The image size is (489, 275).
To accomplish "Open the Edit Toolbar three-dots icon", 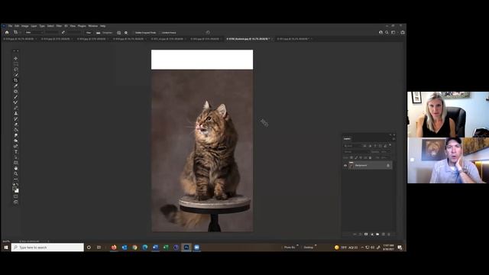I will (15, 179).
